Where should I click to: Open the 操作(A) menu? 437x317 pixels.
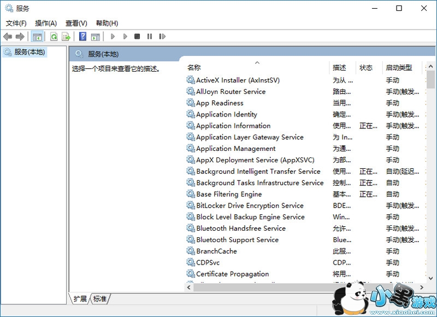[x=46, y=23]
